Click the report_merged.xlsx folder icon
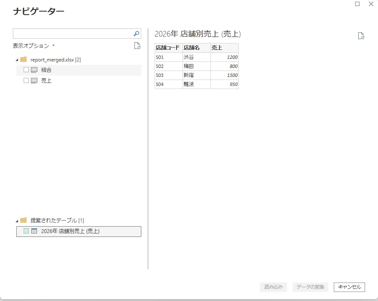The width and height of the screenshot is (378, 301). coord(23,59)
